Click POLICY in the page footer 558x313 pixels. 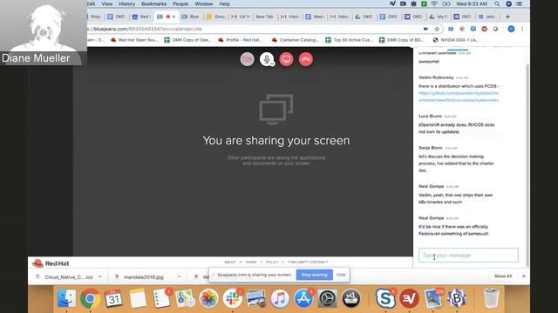click(272, 262)
